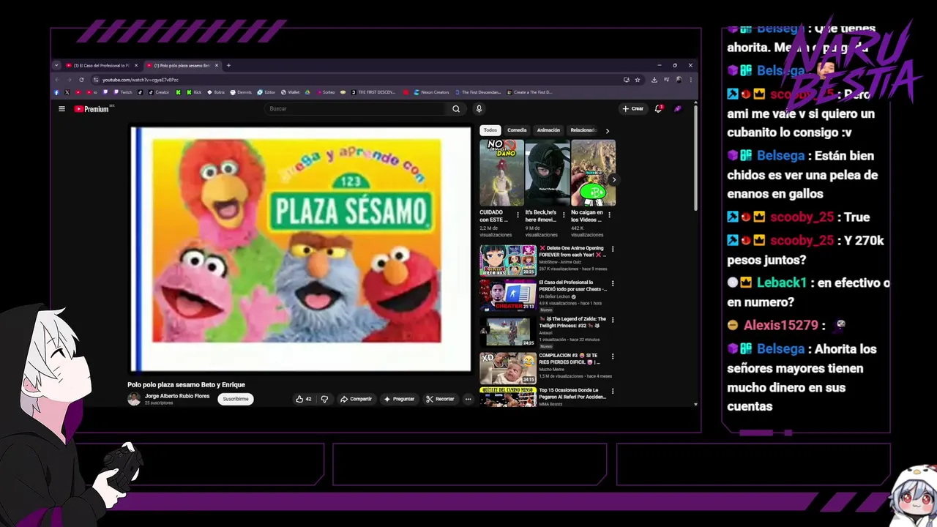
Task: Open 'El Caso del Profesional' video thumbnail
Action: point(508,295)
